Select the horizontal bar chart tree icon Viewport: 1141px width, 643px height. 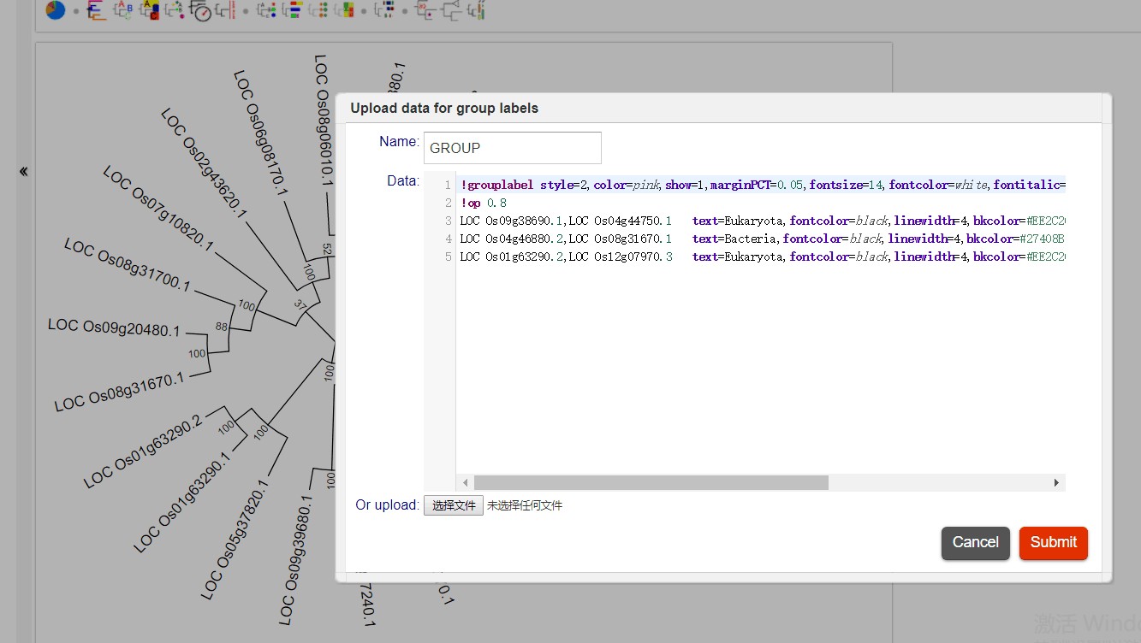(x=291, y=10)
